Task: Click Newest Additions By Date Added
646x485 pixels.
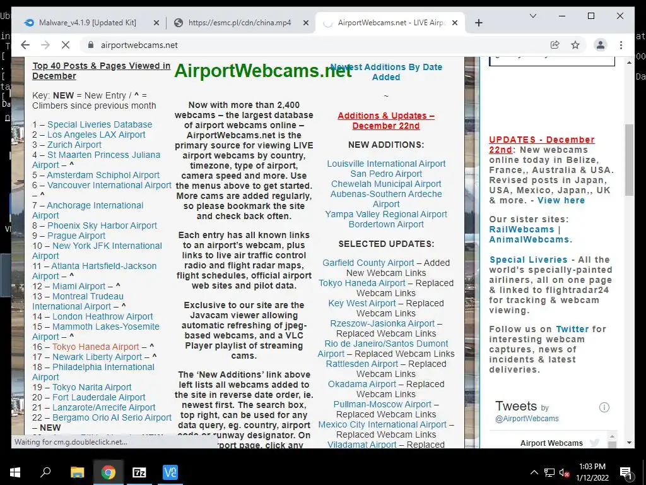Action: (386, 72)
